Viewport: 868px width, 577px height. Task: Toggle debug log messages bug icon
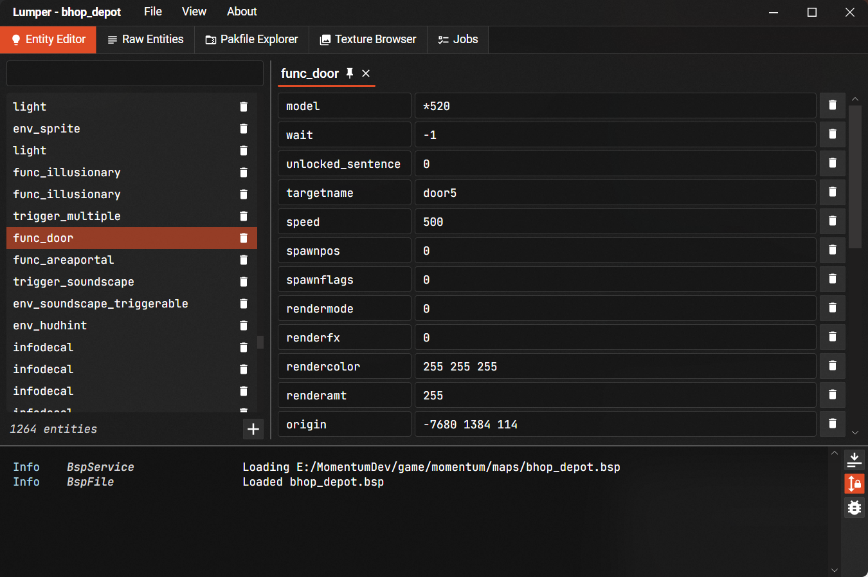pos(854,508)
